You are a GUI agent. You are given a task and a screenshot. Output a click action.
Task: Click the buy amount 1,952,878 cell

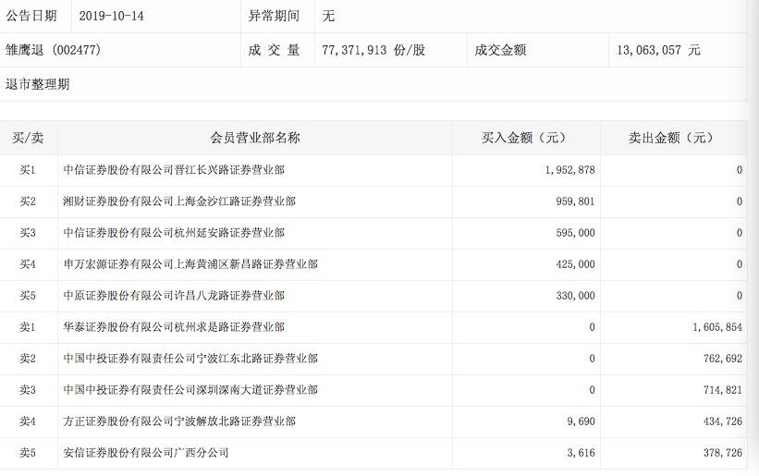point(564,170)
